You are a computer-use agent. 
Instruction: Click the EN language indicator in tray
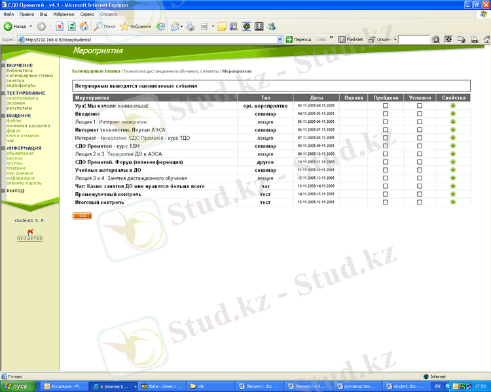438,387
